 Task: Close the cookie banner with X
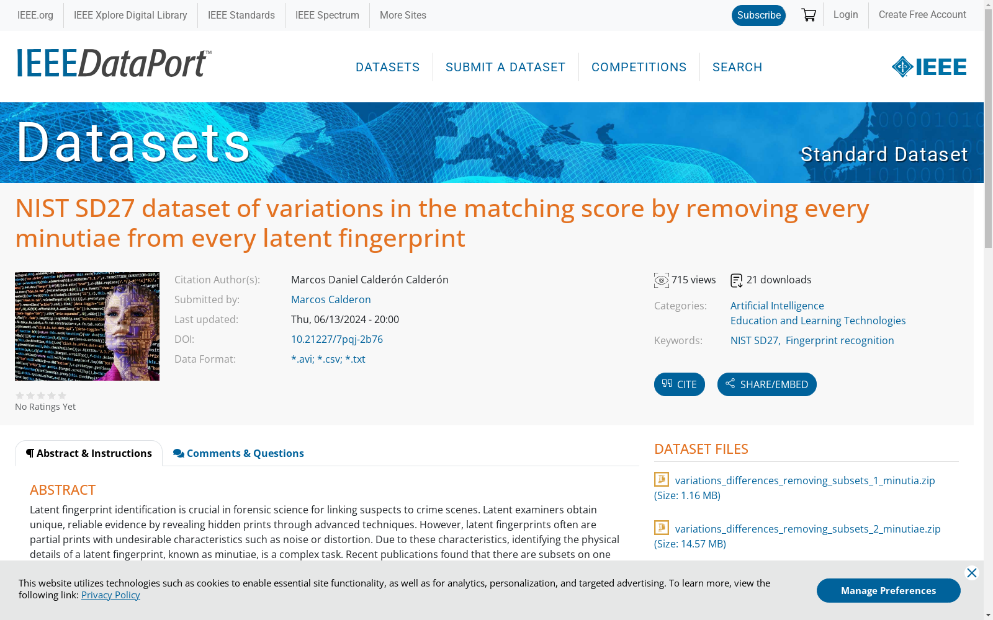coord(972,573)
